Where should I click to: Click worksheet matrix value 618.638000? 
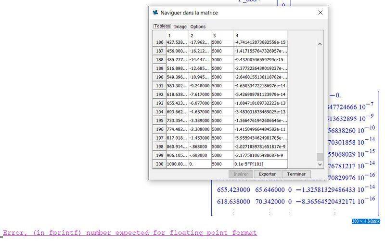tap(233, 201)
